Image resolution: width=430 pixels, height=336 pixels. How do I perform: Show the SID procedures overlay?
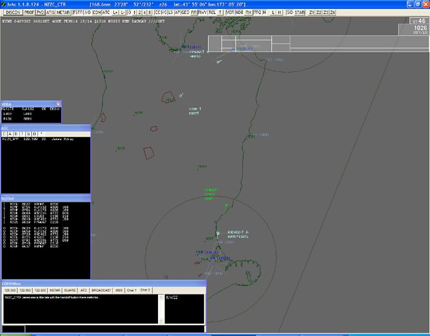point(291,12)
